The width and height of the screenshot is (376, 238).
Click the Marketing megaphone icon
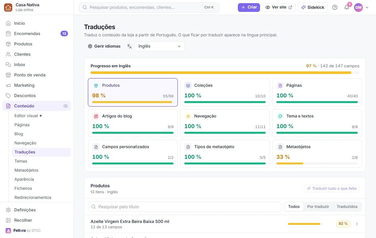tap(8, 85)
